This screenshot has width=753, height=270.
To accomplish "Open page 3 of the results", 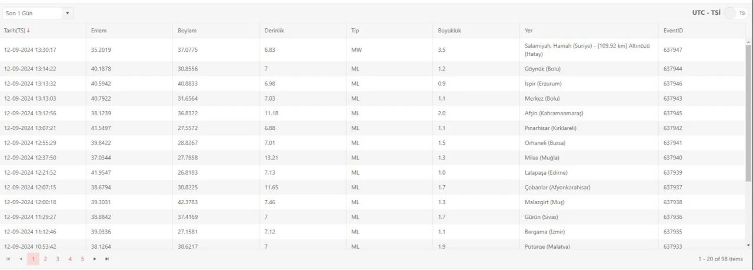I will pos(58,259).
